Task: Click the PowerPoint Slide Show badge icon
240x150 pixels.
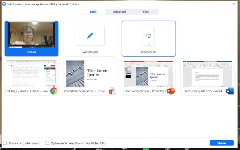Action: point(112,91)
